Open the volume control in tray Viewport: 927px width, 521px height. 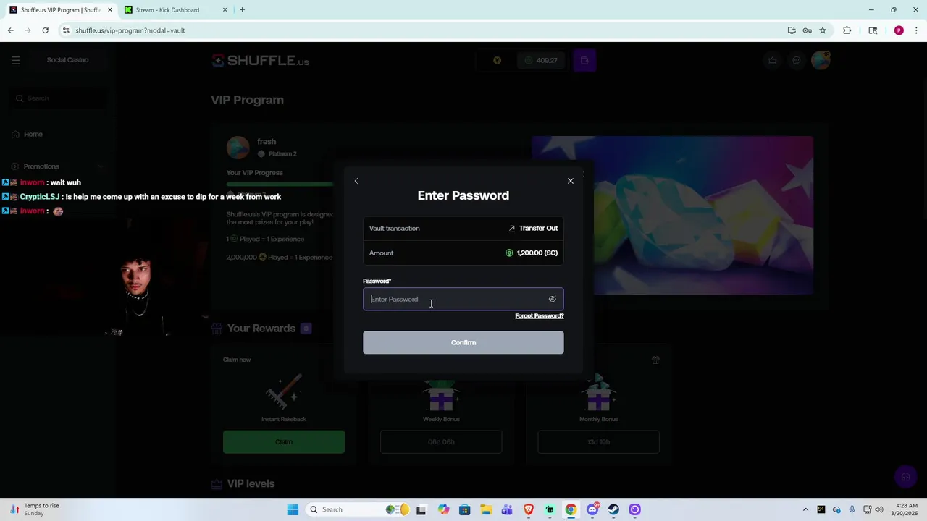click(x=878, y=509)
